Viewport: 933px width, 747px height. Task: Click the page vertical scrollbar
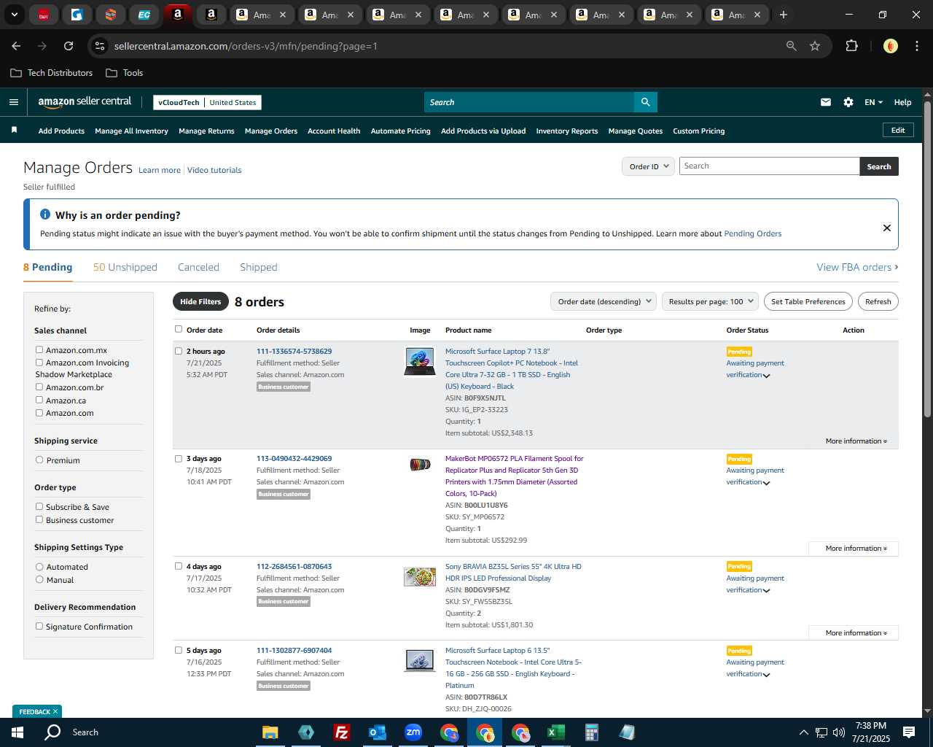point(927,259)
